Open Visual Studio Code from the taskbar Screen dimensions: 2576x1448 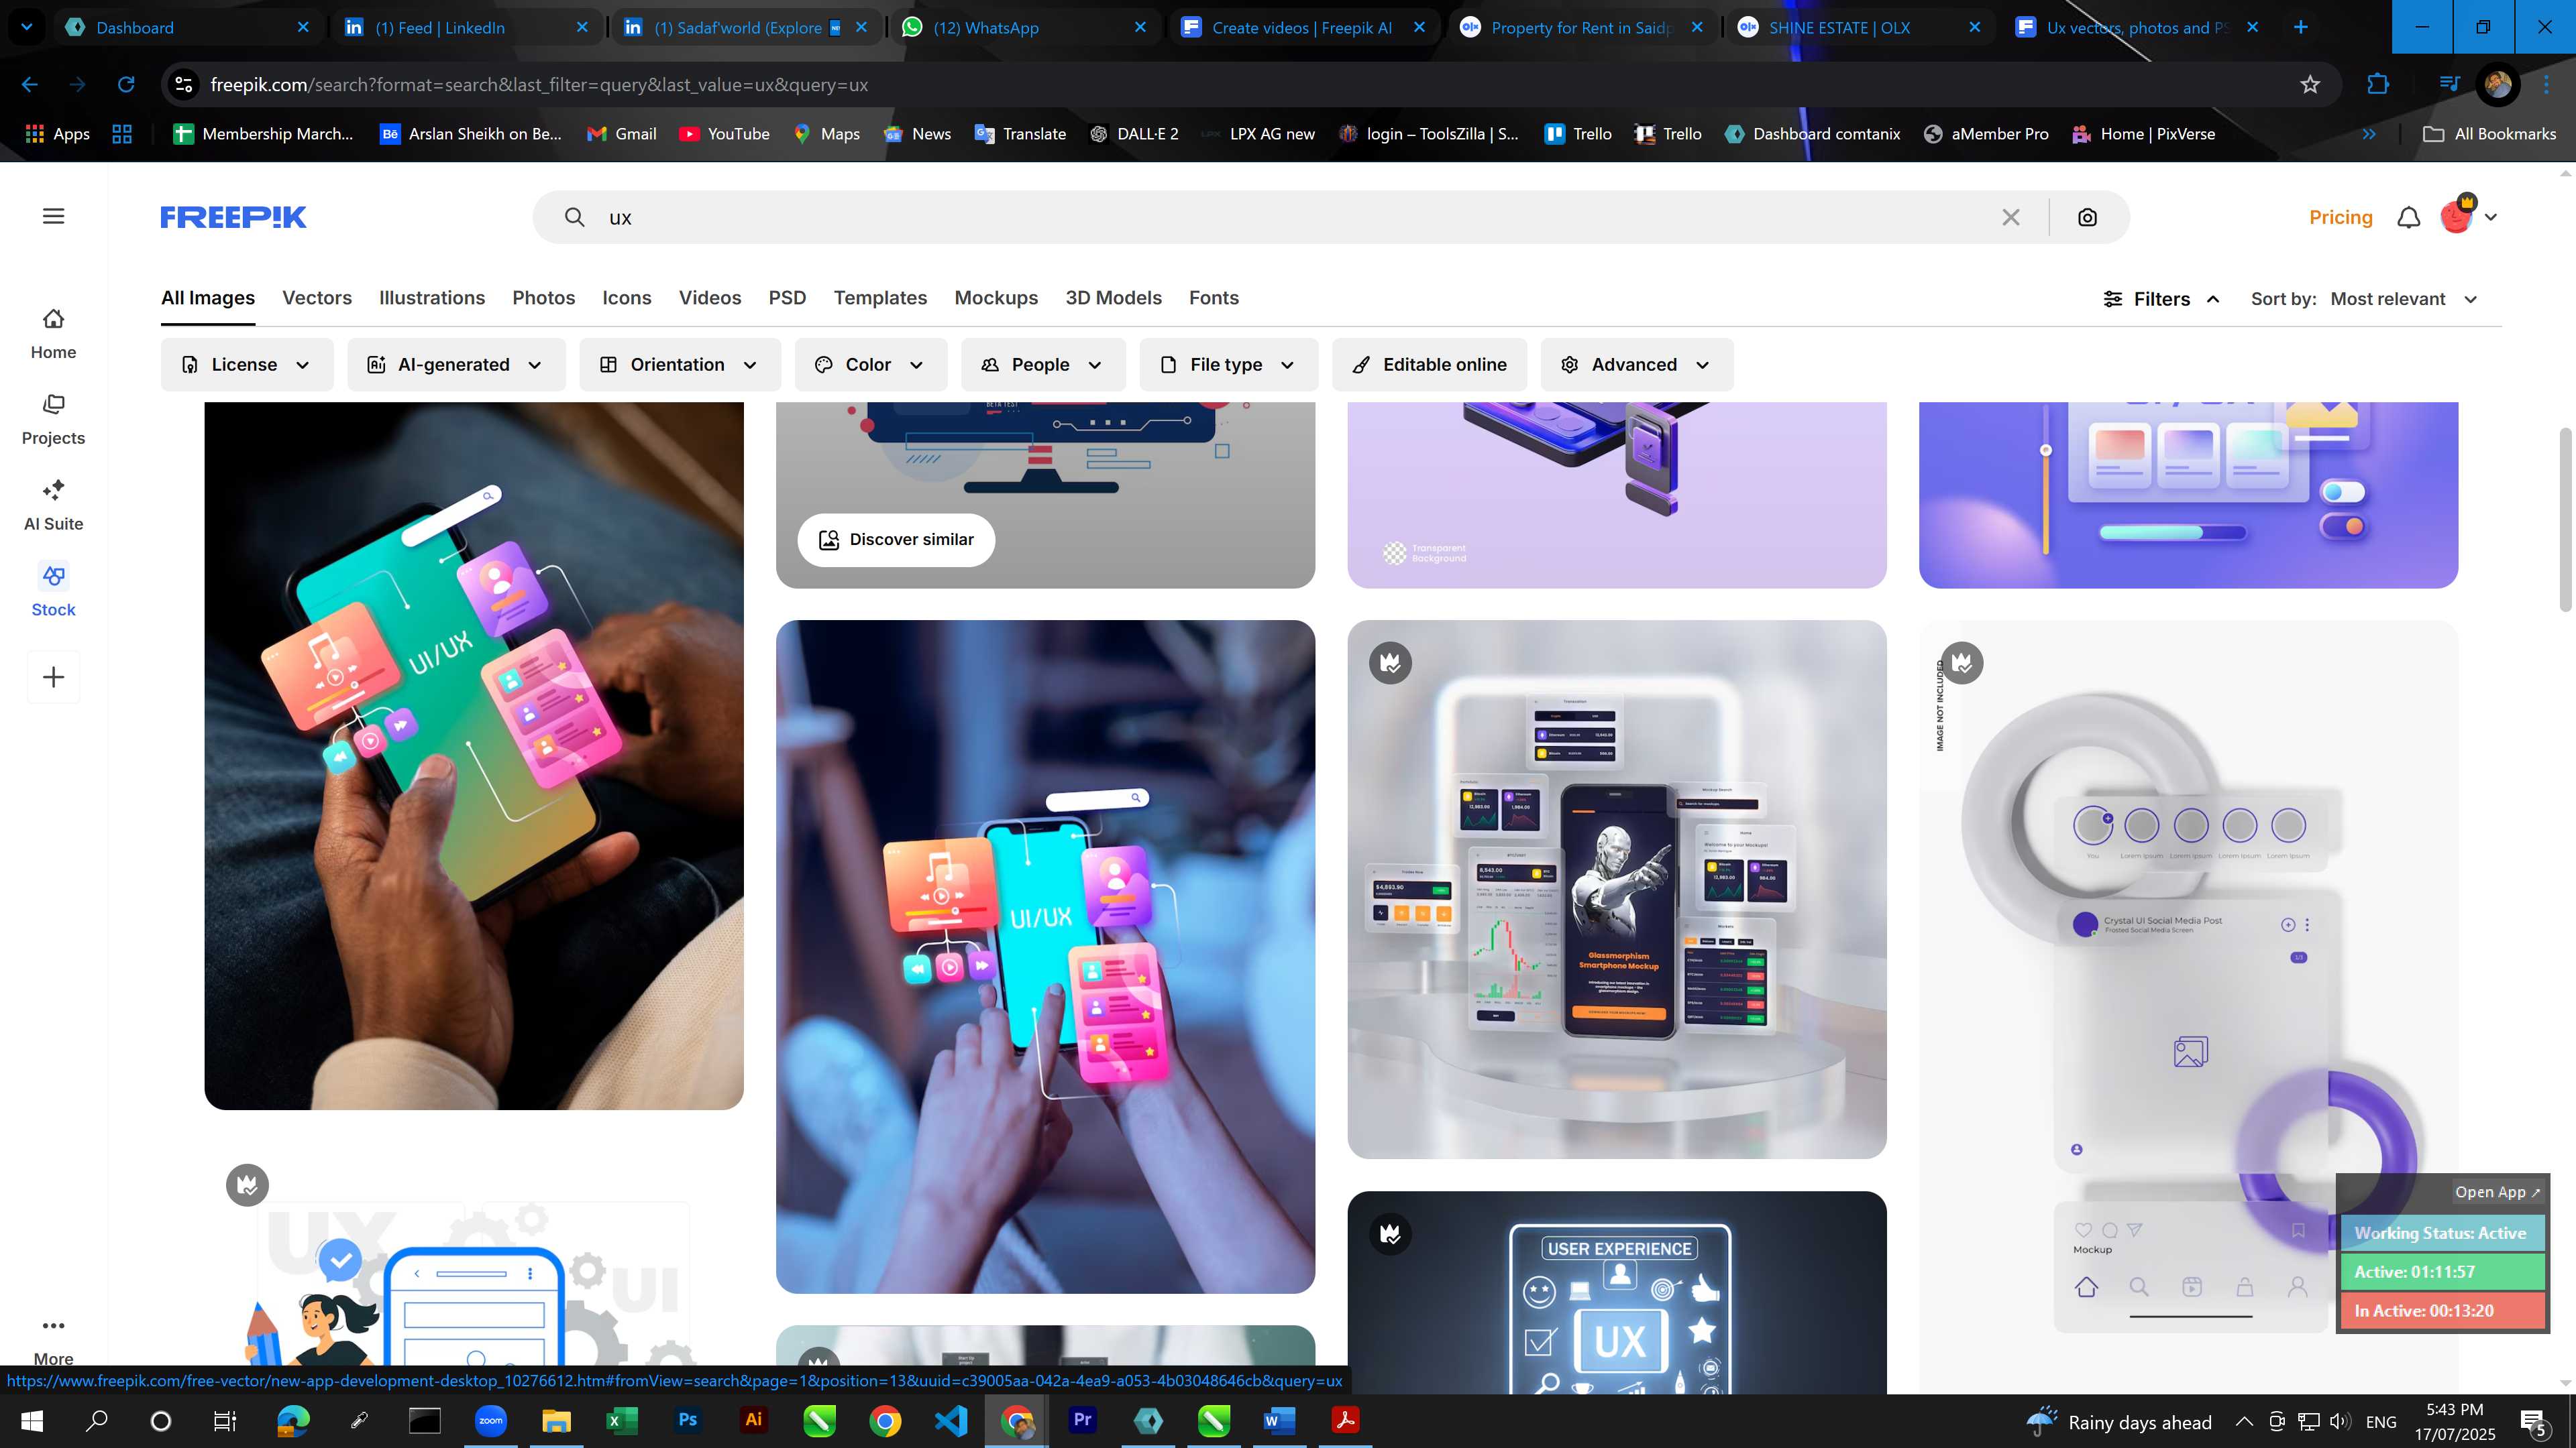click(x=951, y=1420)
